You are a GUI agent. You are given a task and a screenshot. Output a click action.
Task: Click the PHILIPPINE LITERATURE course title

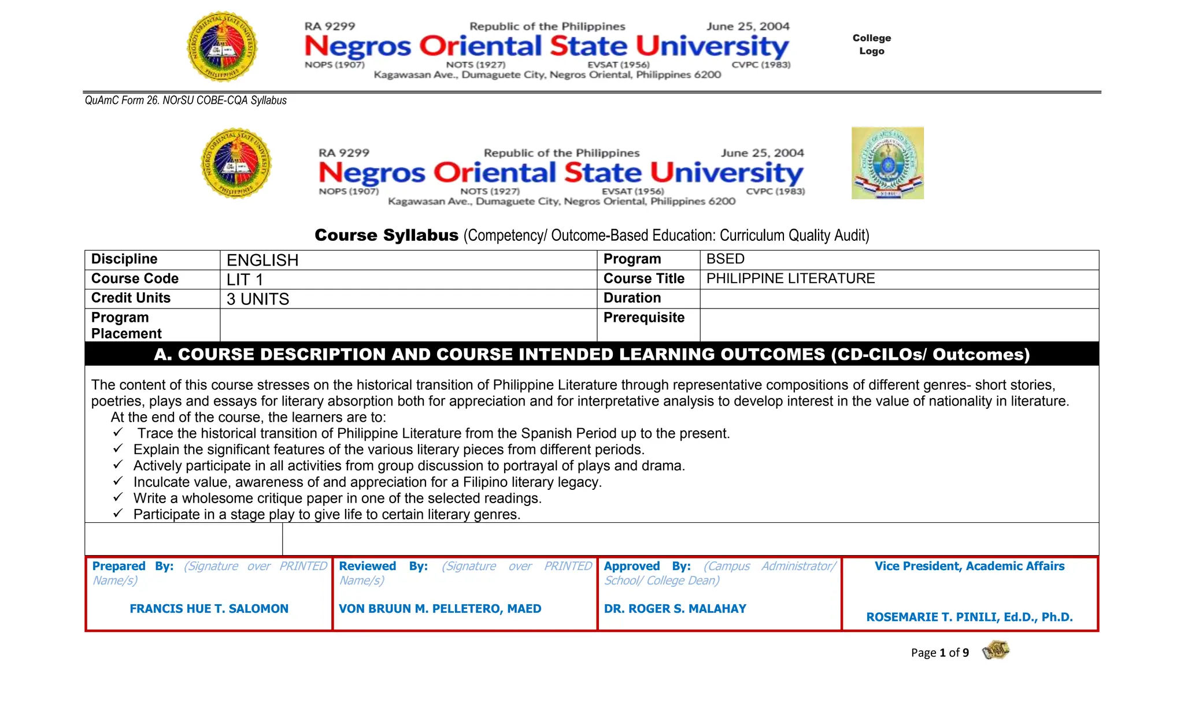tap(790, 279)
